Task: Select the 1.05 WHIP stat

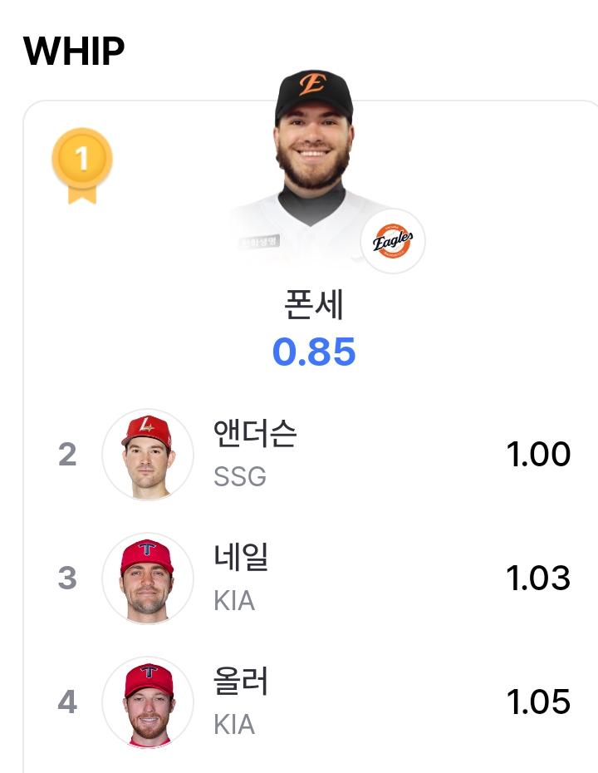Action: coord(538,702)
